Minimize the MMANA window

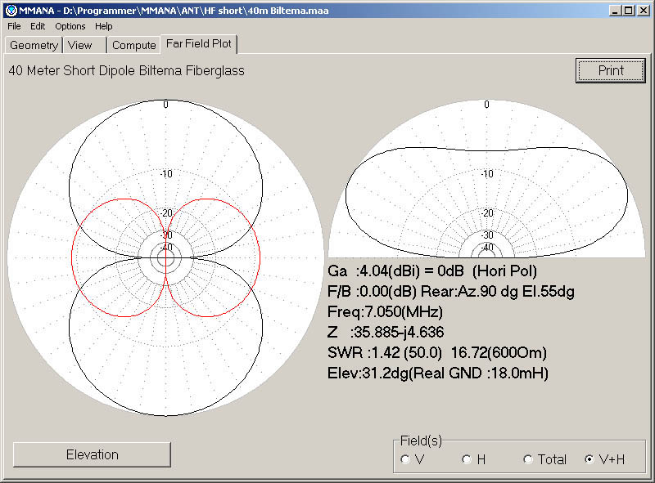point(614,11)
